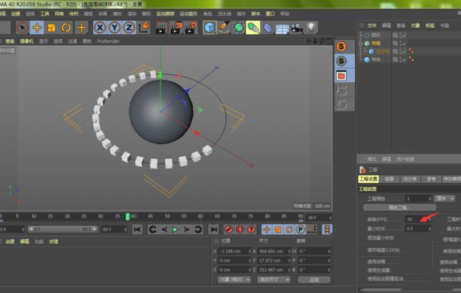Click the 应用 apply button
This screenshot has height=293, width=461.
tap(314, 279)
